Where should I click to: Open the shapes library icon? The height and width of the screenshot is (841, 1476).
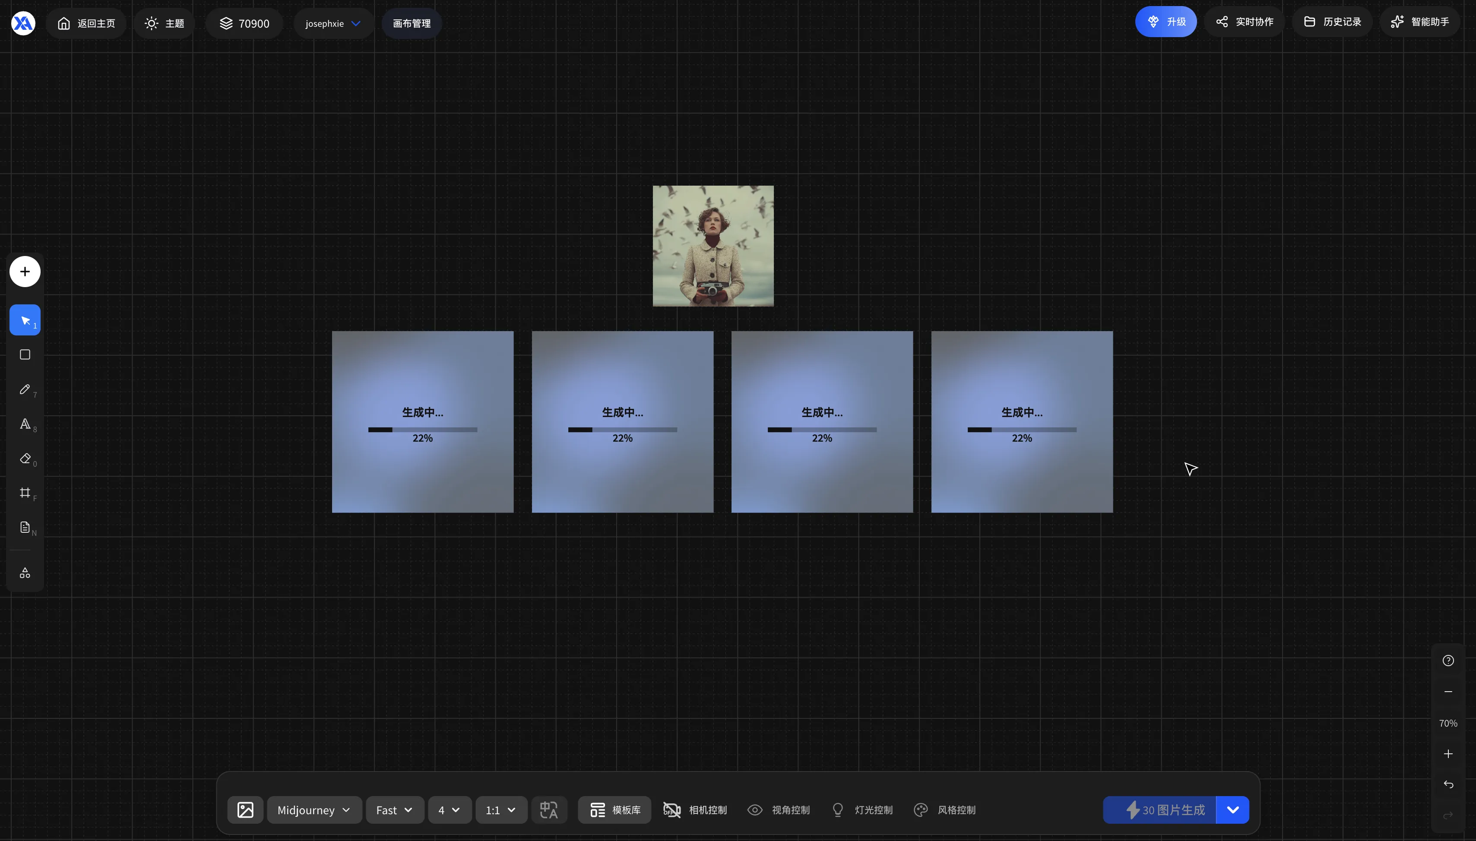25,573
